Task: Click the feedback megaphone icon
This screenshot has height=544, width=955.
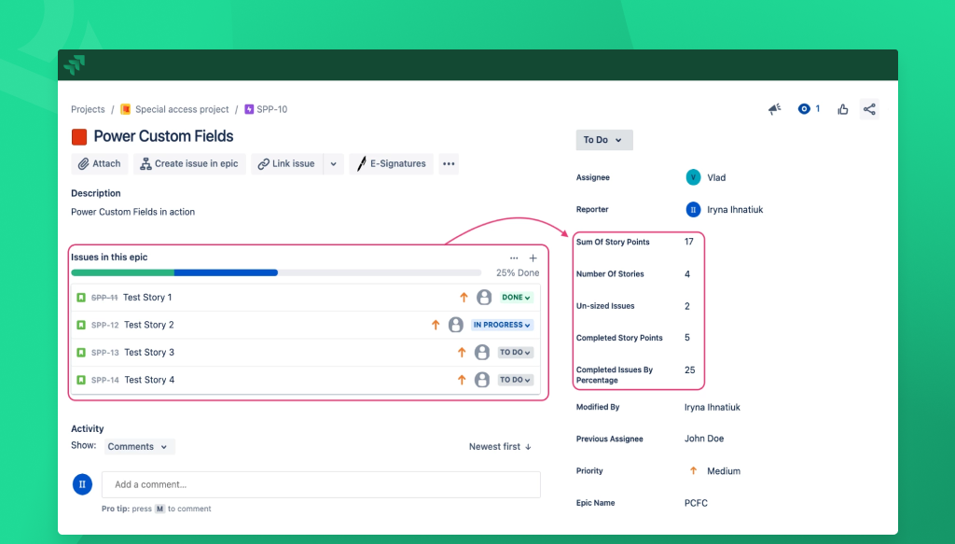Action: point(774,109)
